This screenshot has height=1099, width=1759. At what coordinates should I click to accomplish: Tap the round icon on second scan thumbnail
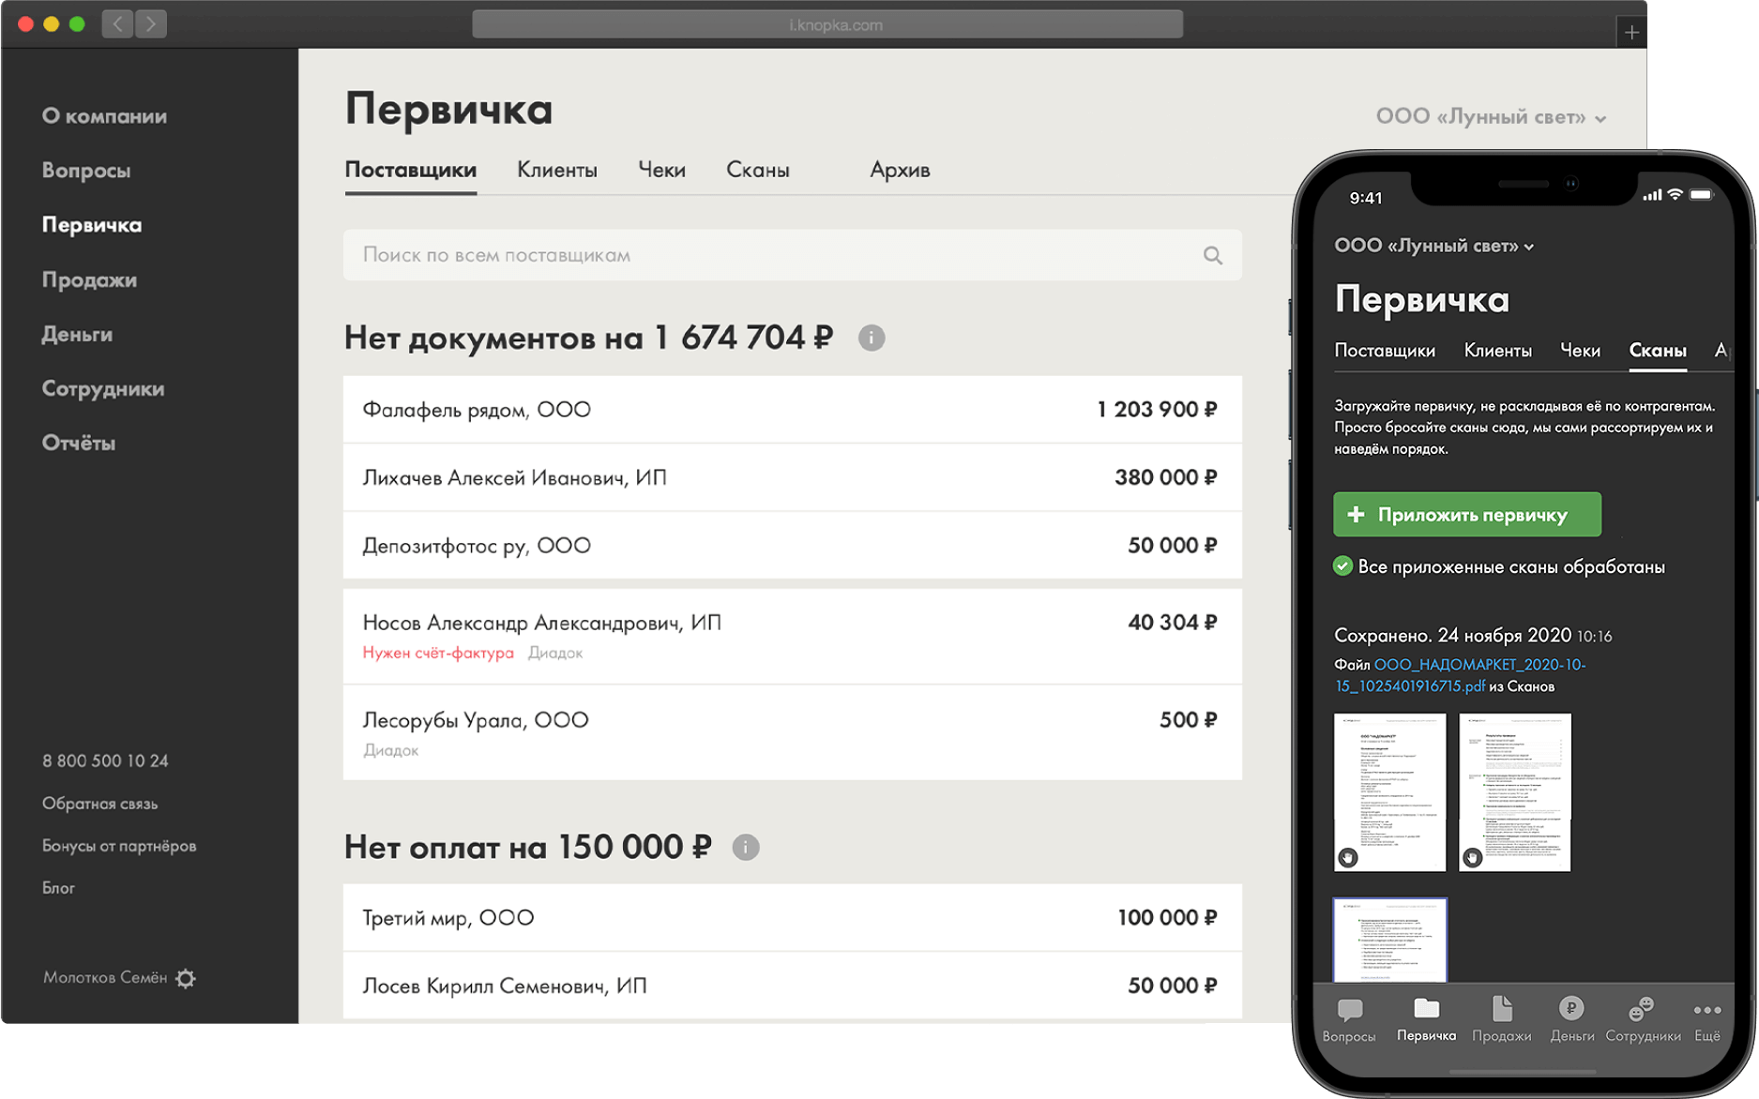pos(1473,857)
